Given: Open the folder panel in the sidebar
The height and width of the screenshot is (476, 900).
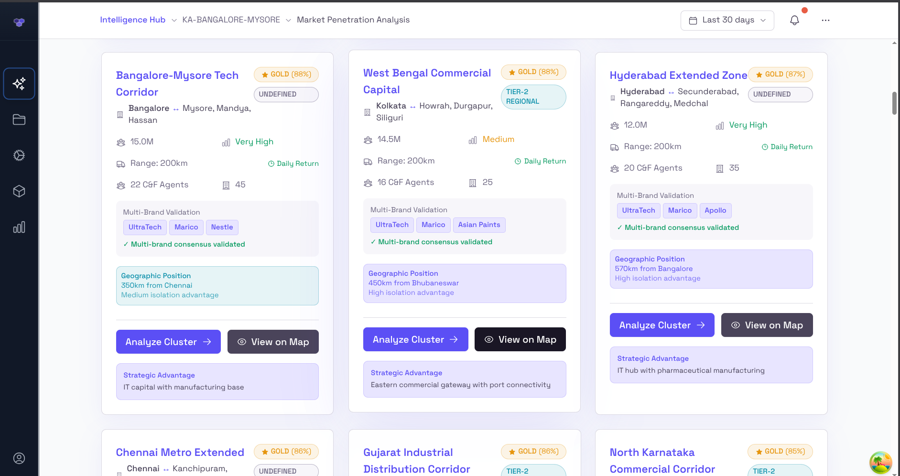Looking at the screenshot, I should click(19, 119).
